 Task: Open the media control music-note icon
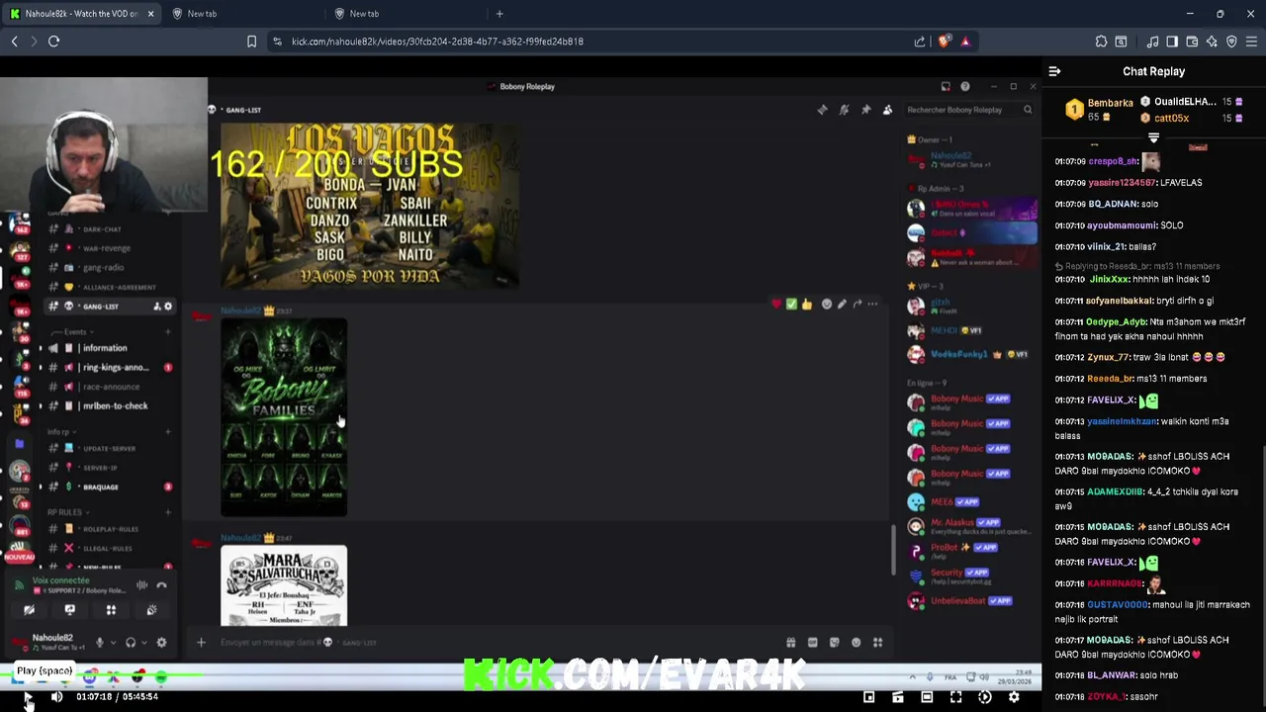point(1152,42)
